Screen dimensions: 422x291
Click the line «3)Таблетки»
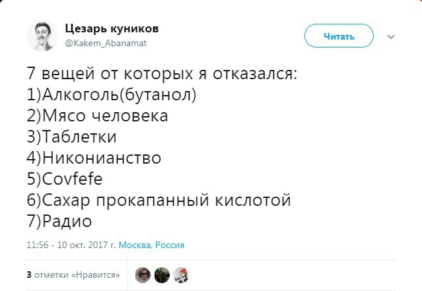coord(72,137)
